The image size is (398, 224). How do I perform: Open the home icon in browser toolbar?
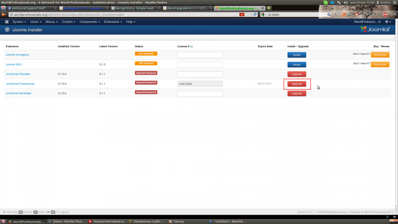357,14
